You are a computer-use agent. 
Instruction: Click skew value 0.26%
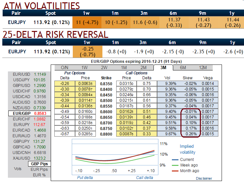point(191,134)
